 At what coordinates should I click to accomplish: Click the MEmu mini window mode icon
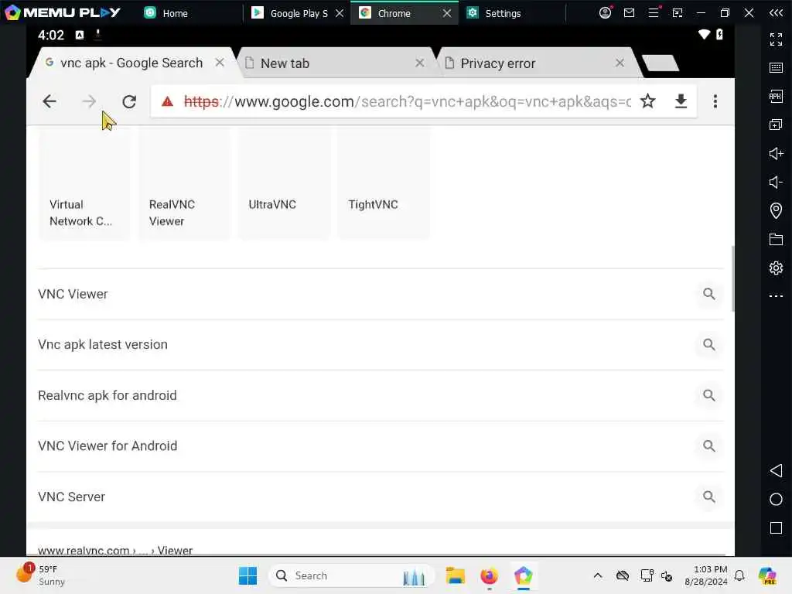point(678,13)
